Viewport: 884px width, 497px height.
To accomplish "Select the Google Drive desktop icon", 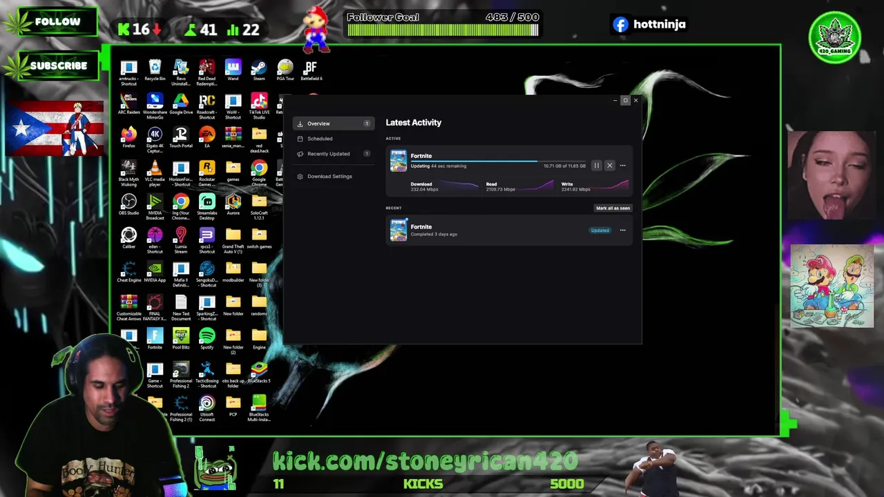I will click(181, 104).
